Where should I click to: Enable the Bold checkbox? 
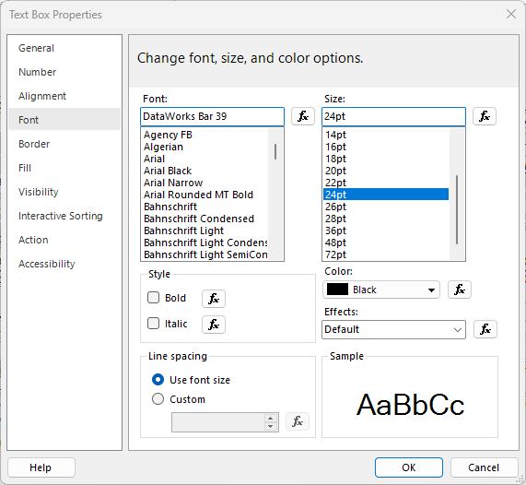153,298
